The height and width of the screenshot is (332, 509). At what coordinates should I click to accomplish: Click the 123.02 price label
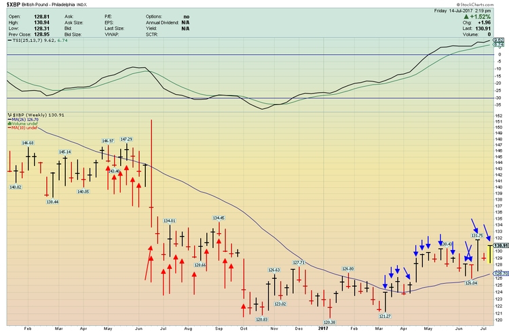[280, 304]
